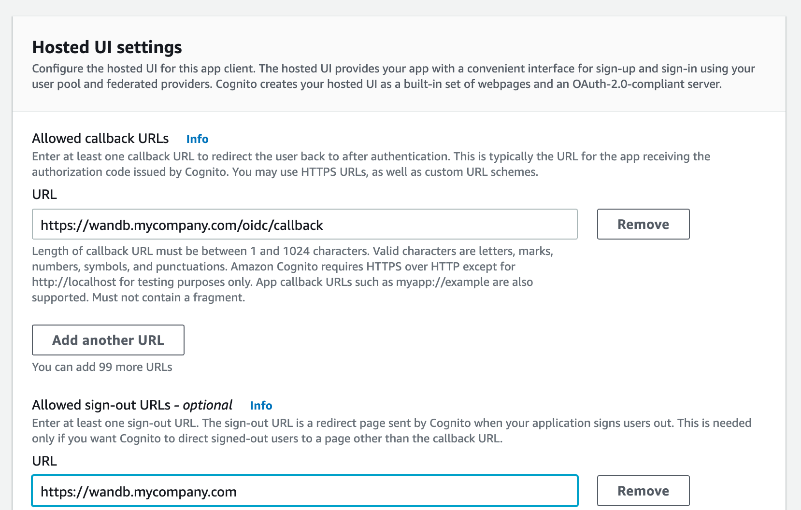Image resolution: width=801 pixels, height=510 pixels.
Task: Focus the URL field containing the oidc callback
Action: (x=304, y=224)
